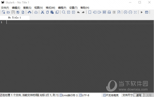Image resolution: width=154 pixels, height=97 pixels.
Task: Open the 编辑(E) menu
Action: (16, 8)
